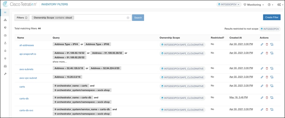Open the scopes hierarchy sidebar icon
Screen dimensions: 285x118
click(x=5, y=20)
